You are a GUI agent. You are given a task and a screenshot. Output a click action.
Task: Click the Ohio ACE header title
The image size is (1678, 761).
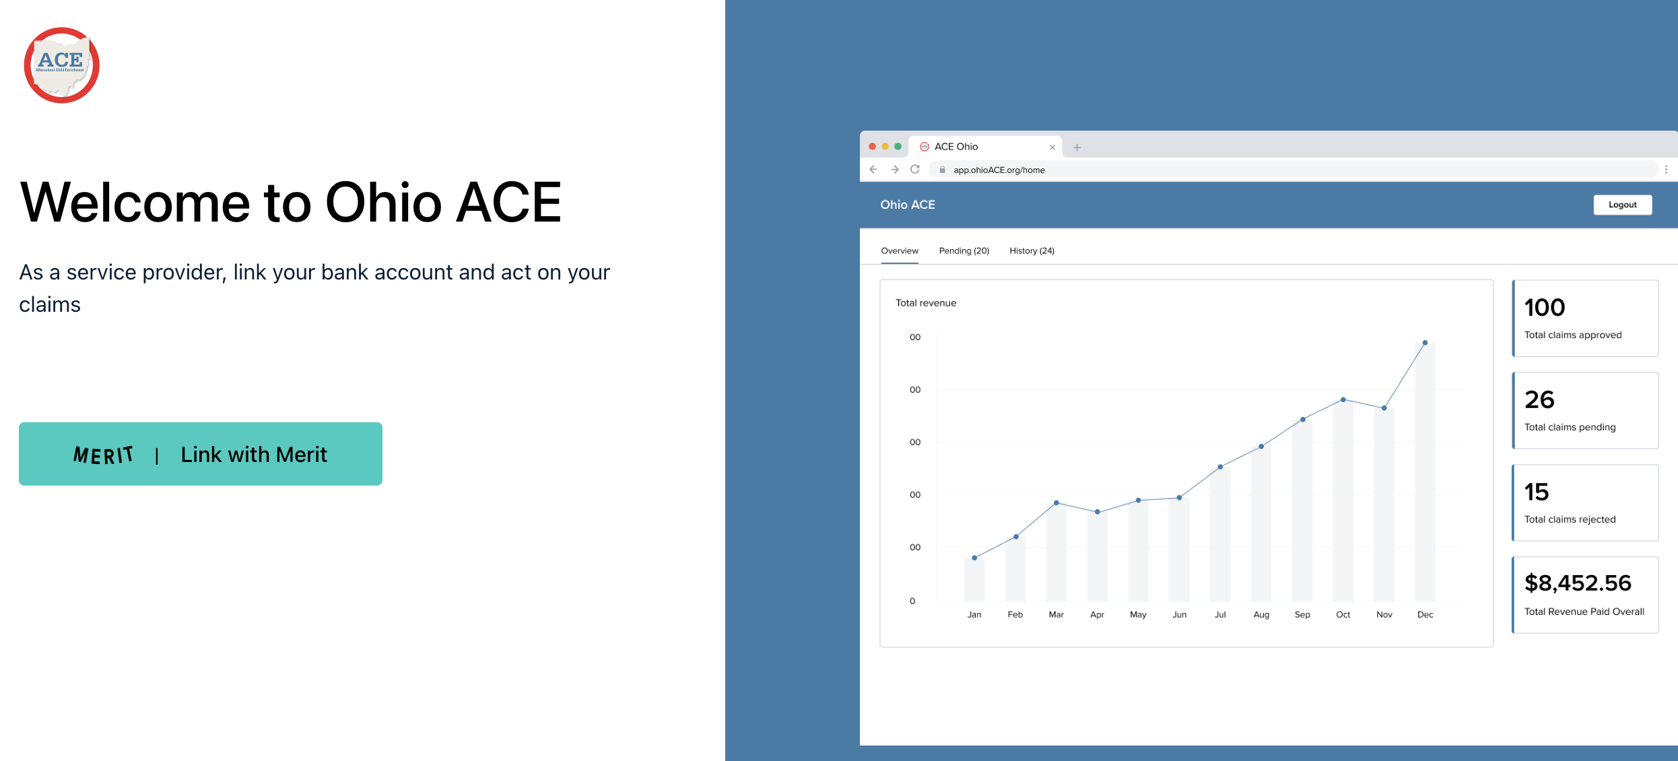point(908,205)
